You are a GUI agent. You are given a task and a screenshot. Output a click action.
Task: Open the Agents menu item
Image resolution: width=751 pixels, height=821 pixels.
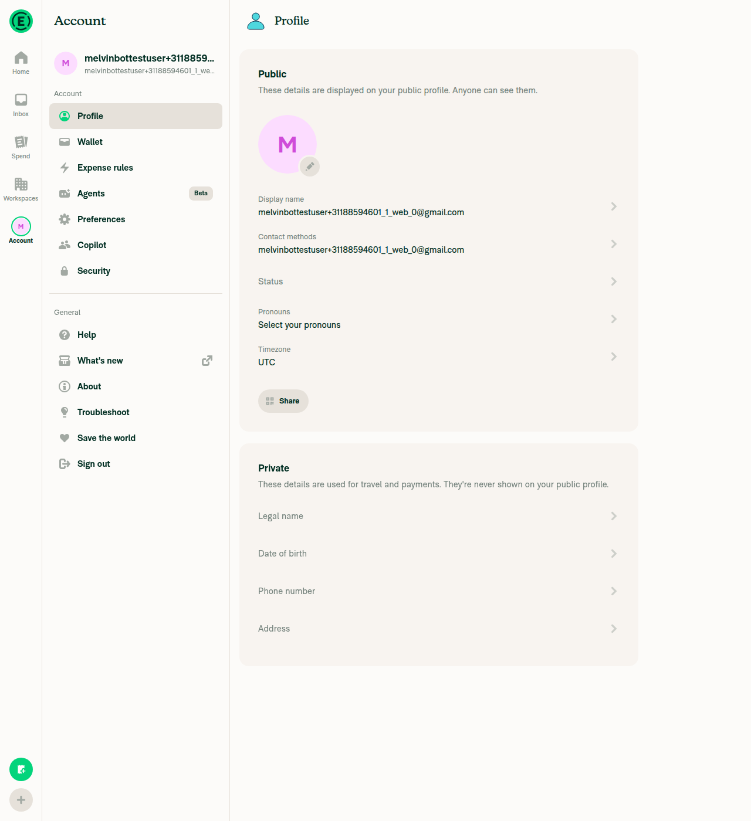click(x=136, y=194)
